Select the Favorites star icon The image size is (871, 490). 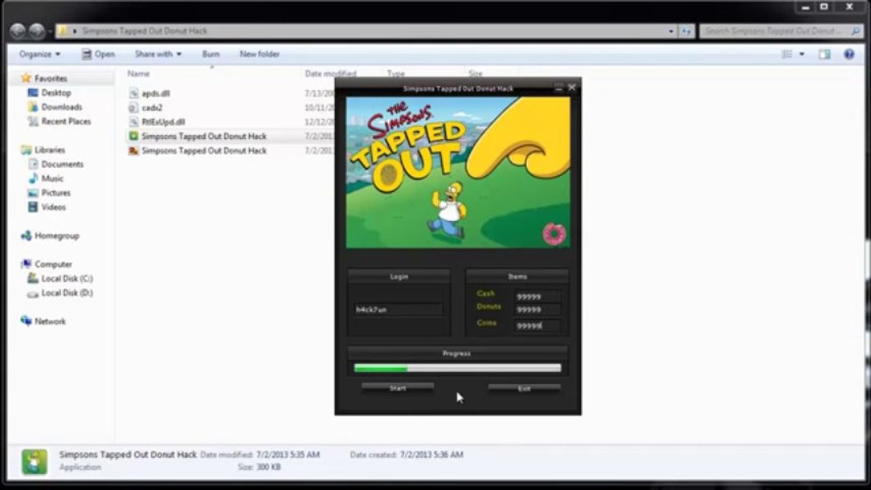(26, 78)
